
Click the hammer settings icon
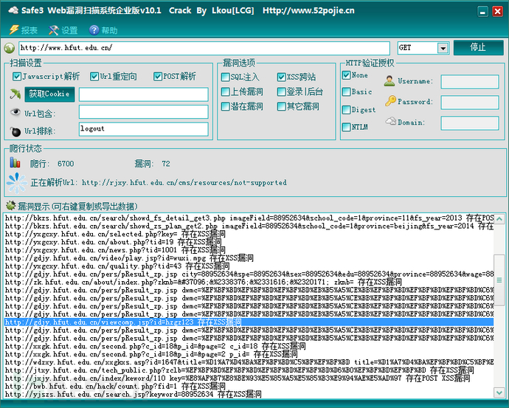54,30
